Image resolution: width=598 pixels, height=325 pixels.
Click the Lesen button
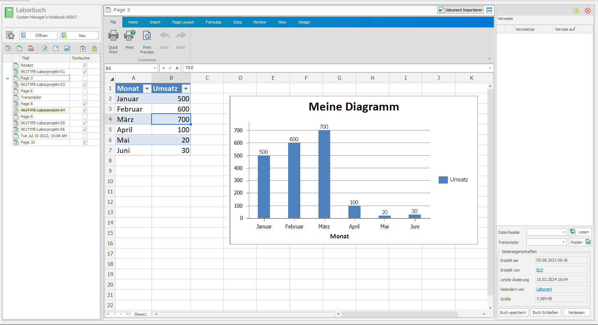coord(580,232)
